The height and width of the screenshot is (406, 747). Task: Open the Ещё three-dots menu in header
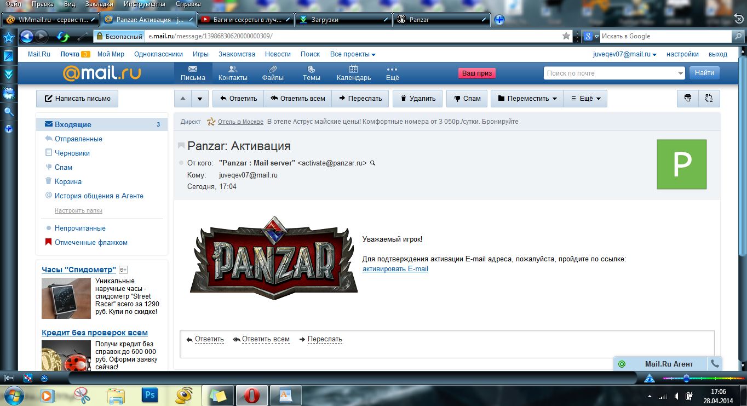[x=392, y=73]
